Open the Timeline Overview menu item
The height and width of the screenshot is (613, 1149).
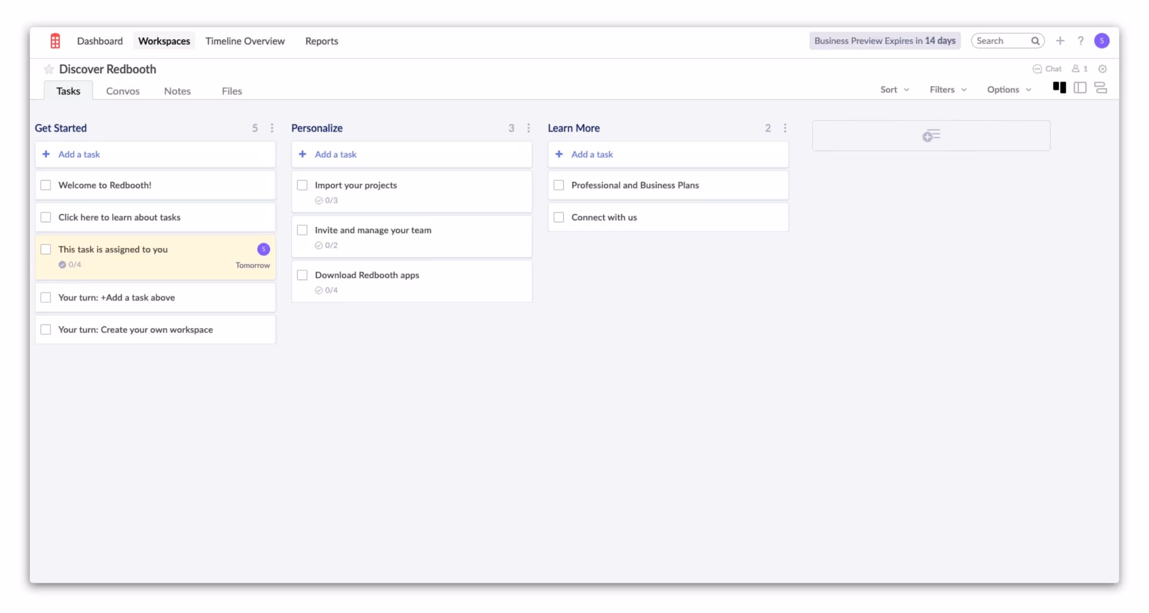click(x=245, y=41)
